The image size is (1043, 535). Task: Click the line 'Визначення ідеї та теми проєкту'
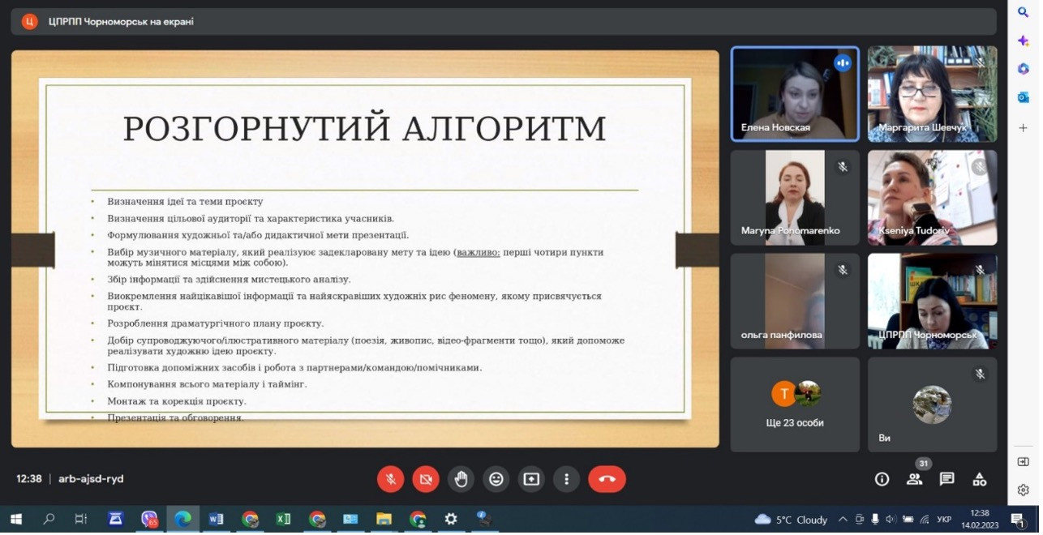[185, 201]
